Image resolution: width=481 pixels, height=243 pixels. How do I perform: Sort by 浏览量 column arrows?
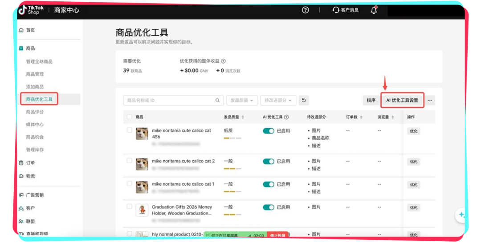[x=392, y=117]
